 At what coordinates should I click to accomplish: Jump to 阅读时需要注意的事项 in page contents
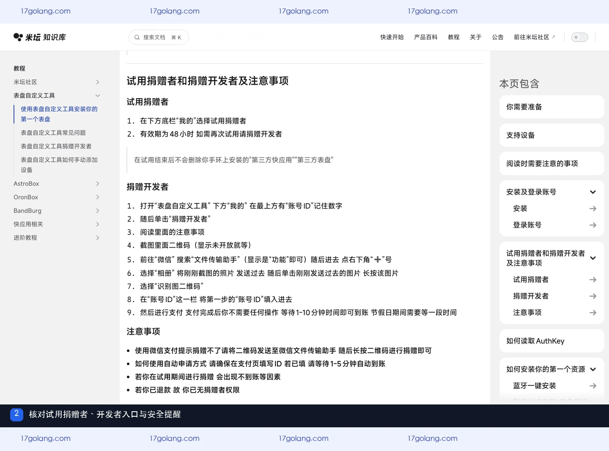[552, 164]
